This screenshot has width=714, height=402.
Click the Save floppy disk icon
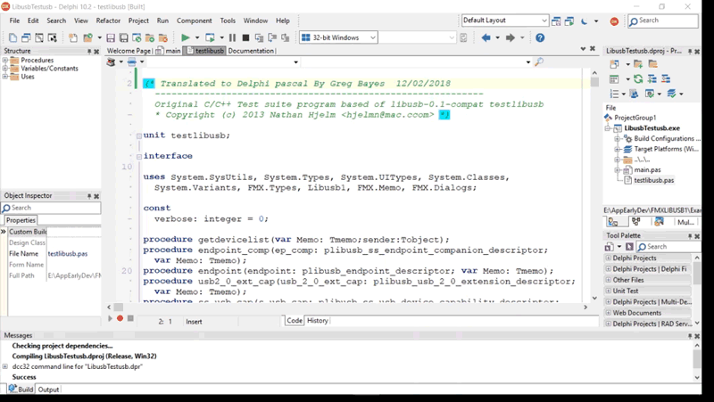pos(111,37)
